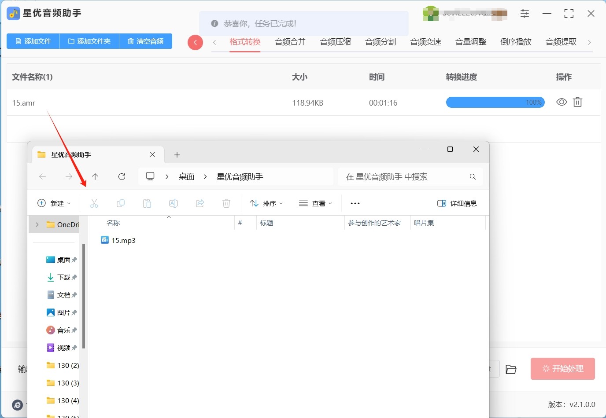Screen dimensions: 606x418
Task: Open the 新建 dropdown menu
Action: tap(54, 203)
